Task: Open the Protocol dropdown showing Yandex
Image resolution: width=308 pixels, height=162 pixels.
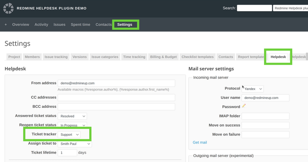Action: 253,89
